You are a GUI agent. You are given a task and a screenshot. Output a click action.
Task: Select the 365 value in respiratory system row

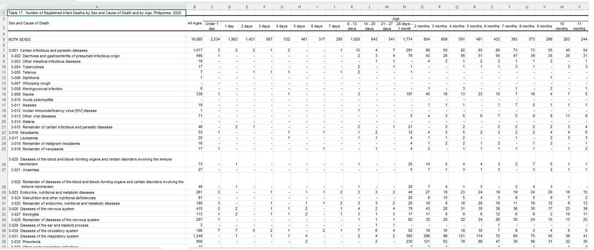point(409,236)
